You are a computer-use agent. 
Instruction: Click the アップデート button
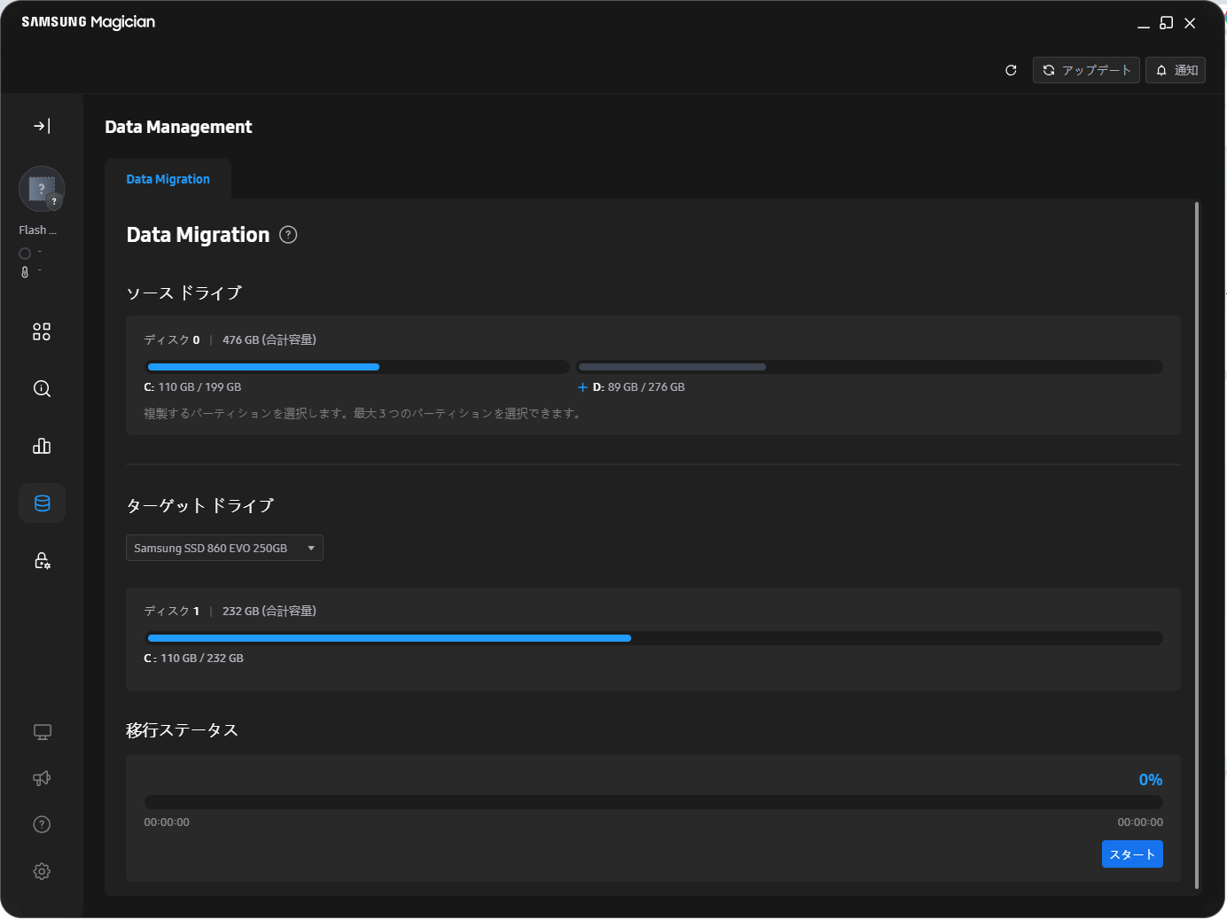click(1086, 70)
